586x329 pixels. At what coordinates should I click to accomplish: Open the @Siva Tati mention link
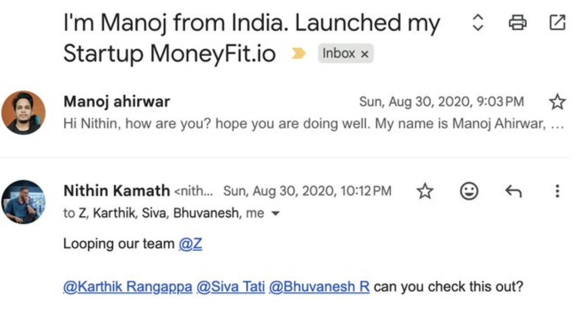point(231,287)
